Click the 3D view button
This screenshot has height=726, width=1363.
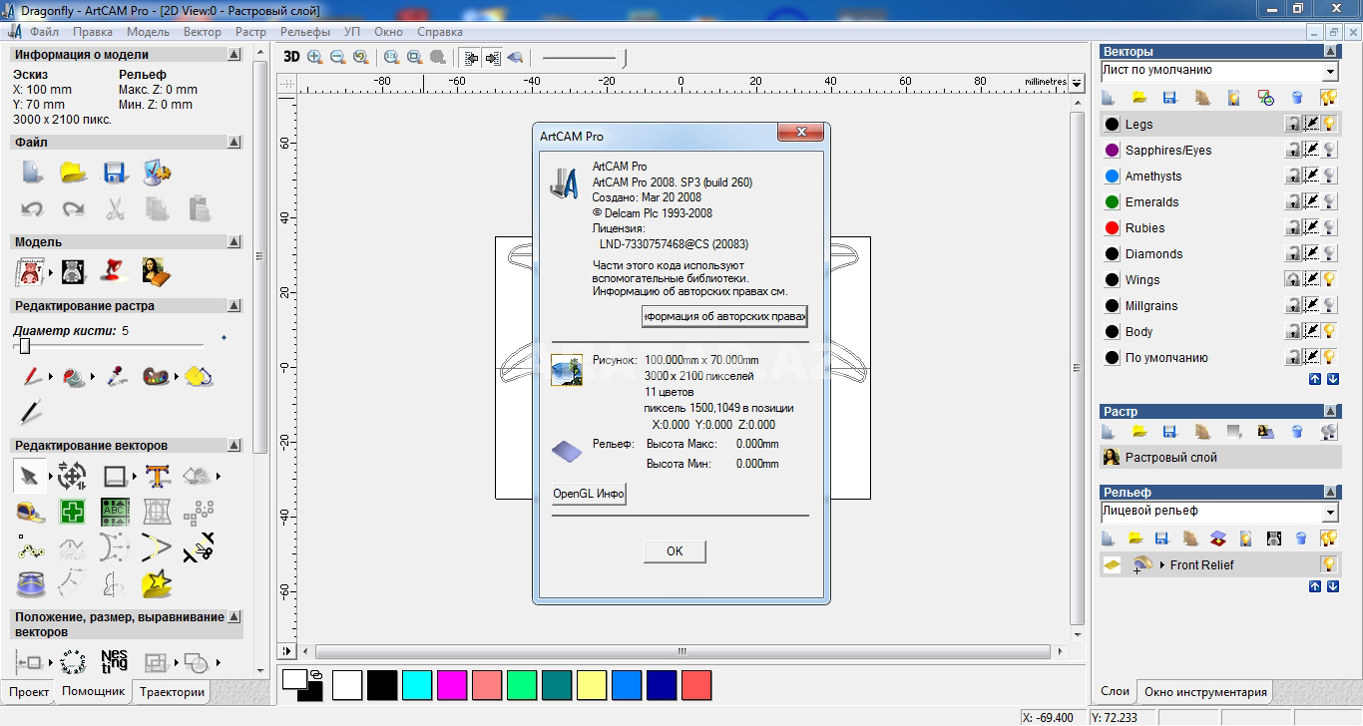coord(291,58)
